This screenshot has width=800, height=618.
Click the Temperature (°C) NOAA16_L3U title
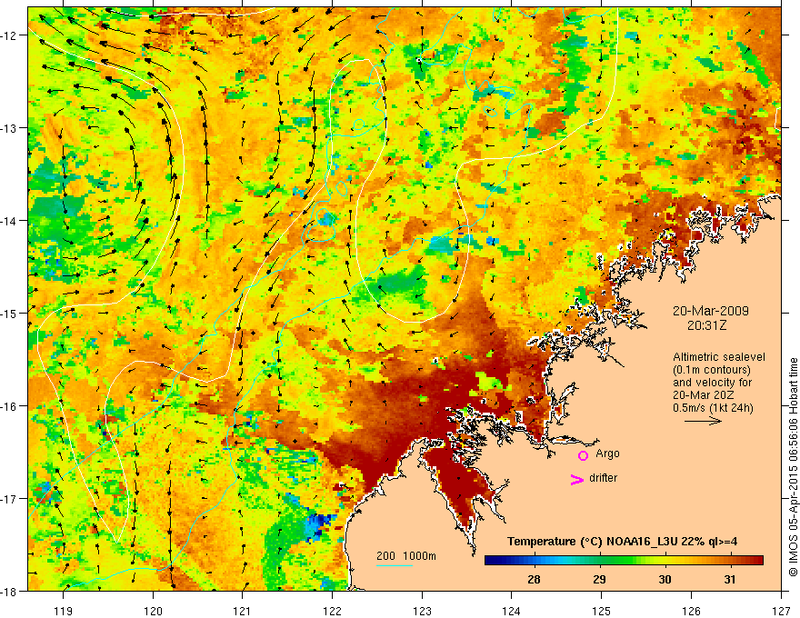[x=622, y=542]
